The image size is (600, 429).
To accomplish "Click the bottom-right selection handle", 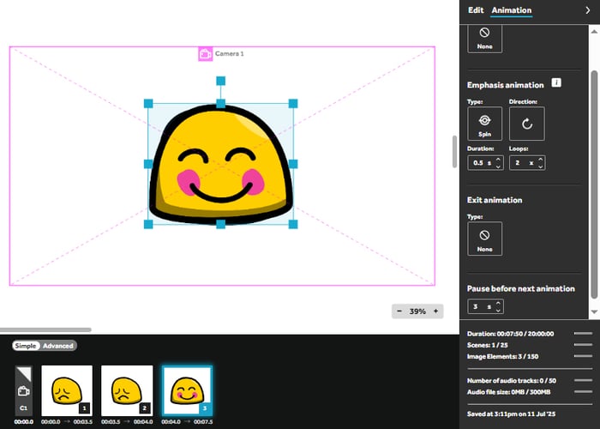I will click(293, 225).
